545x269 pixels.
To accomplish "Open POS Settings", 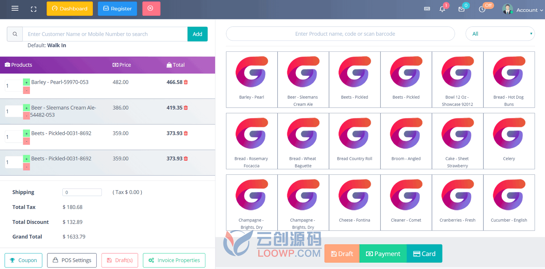I will [x=72, y=260].
